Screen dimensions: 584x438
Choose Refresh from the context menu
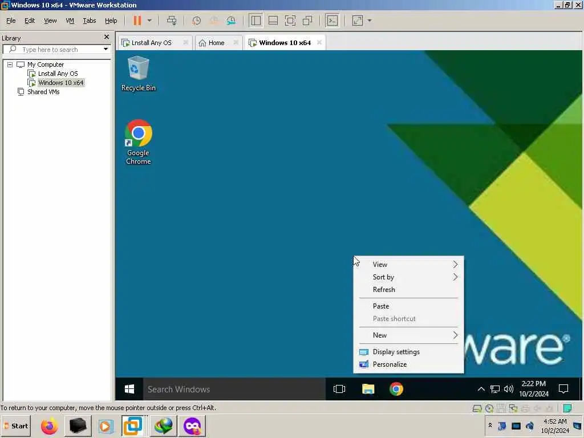408,289
